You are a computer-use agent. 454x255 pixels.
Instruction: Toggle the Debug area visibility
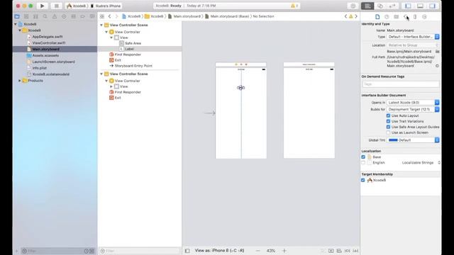click(420, 6)
